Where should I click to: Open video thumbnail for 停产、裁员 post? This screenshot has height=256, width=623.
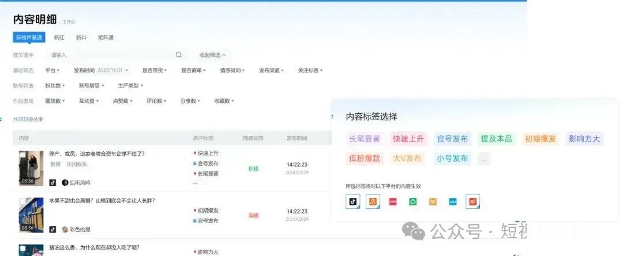pos(31,168)
